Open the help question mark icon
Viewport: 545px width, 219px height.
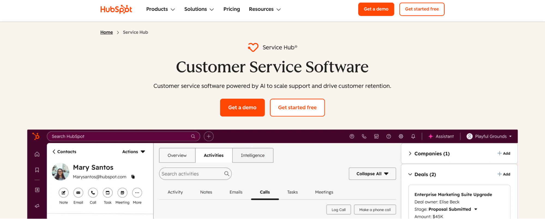tap(389, 136)
